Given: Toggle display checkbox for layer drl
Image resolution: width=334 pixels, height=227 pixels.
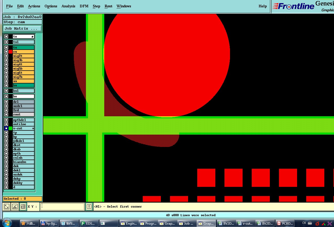Looking at the screenshot, I should coord(6,102).
